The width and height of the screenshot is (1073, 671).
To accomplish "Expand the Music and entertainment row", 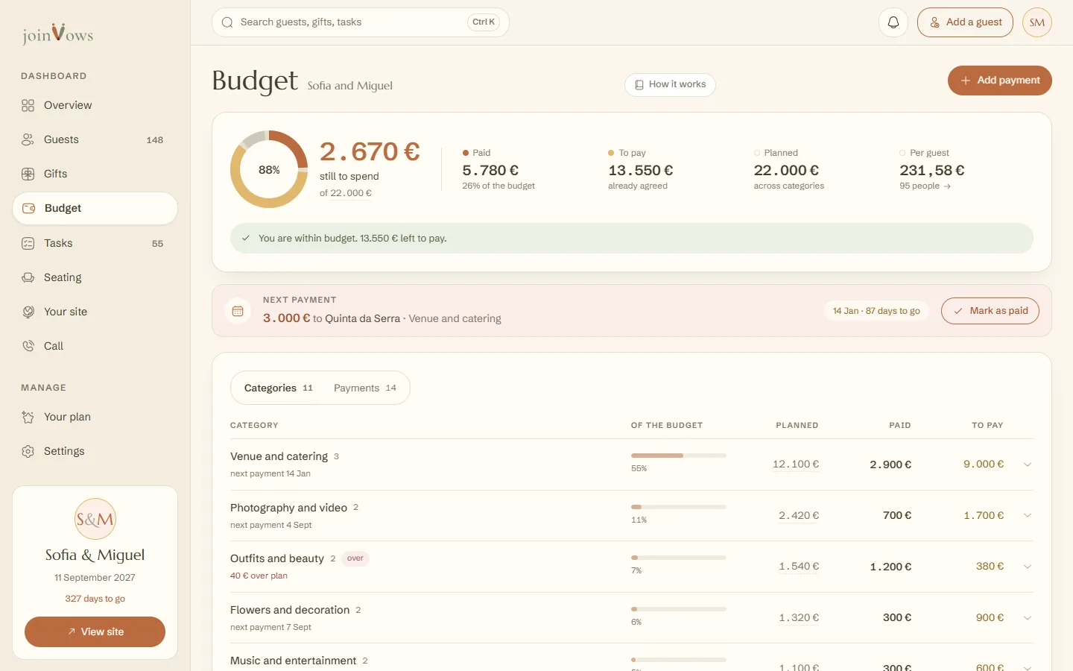I will point(1028,667).
